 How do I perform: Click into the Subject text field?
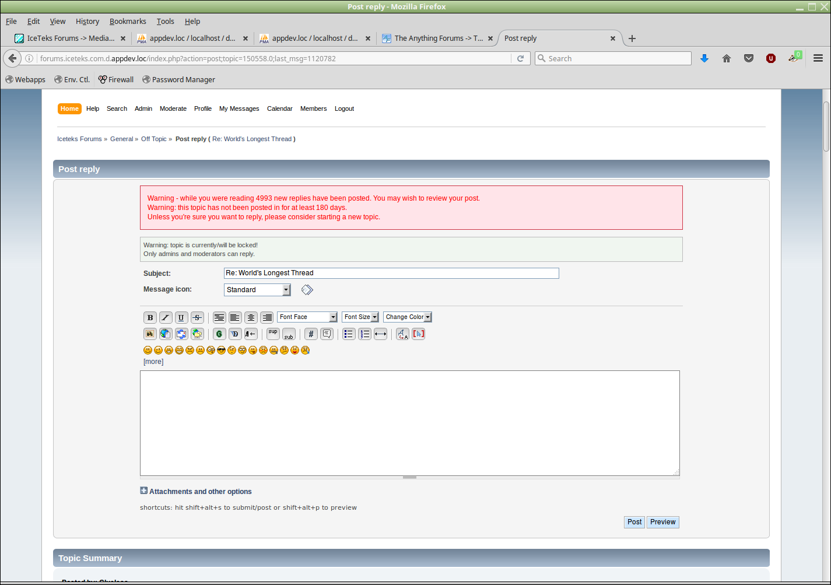391,273
